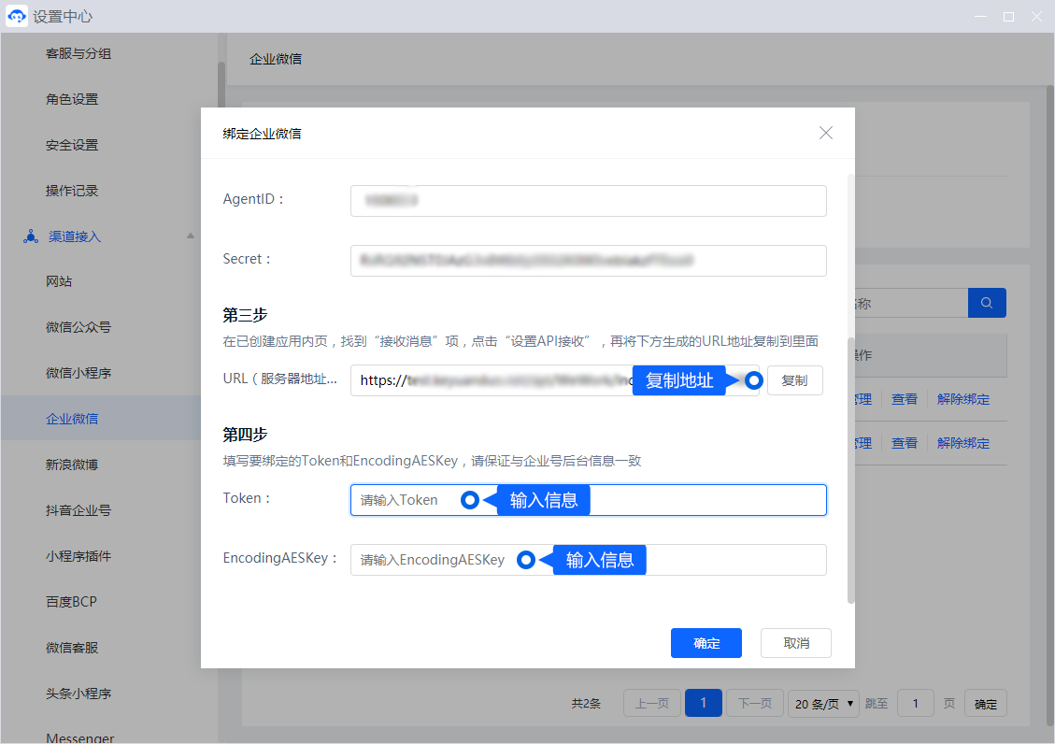Screen dimensions: 1055x744
Task: Confirm binding with the 确定 button
Action: click(706, 643)
